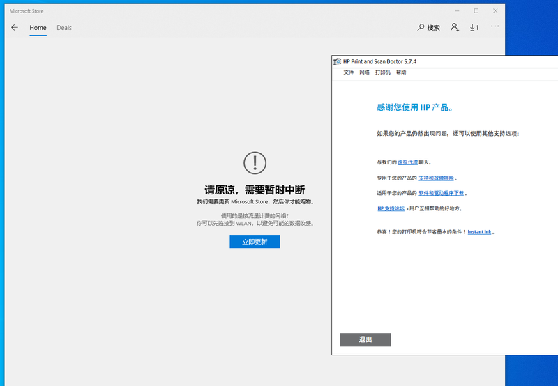The height and width of the screenshot is (386, 558).
Task: Open the Microsoft Store search (搜索)
Action: pyautogui.click(x=428, y=28)
